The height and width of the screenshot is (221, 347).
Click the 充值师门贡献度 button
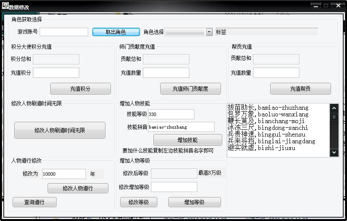pyautogui.click(x=190, y=89)
